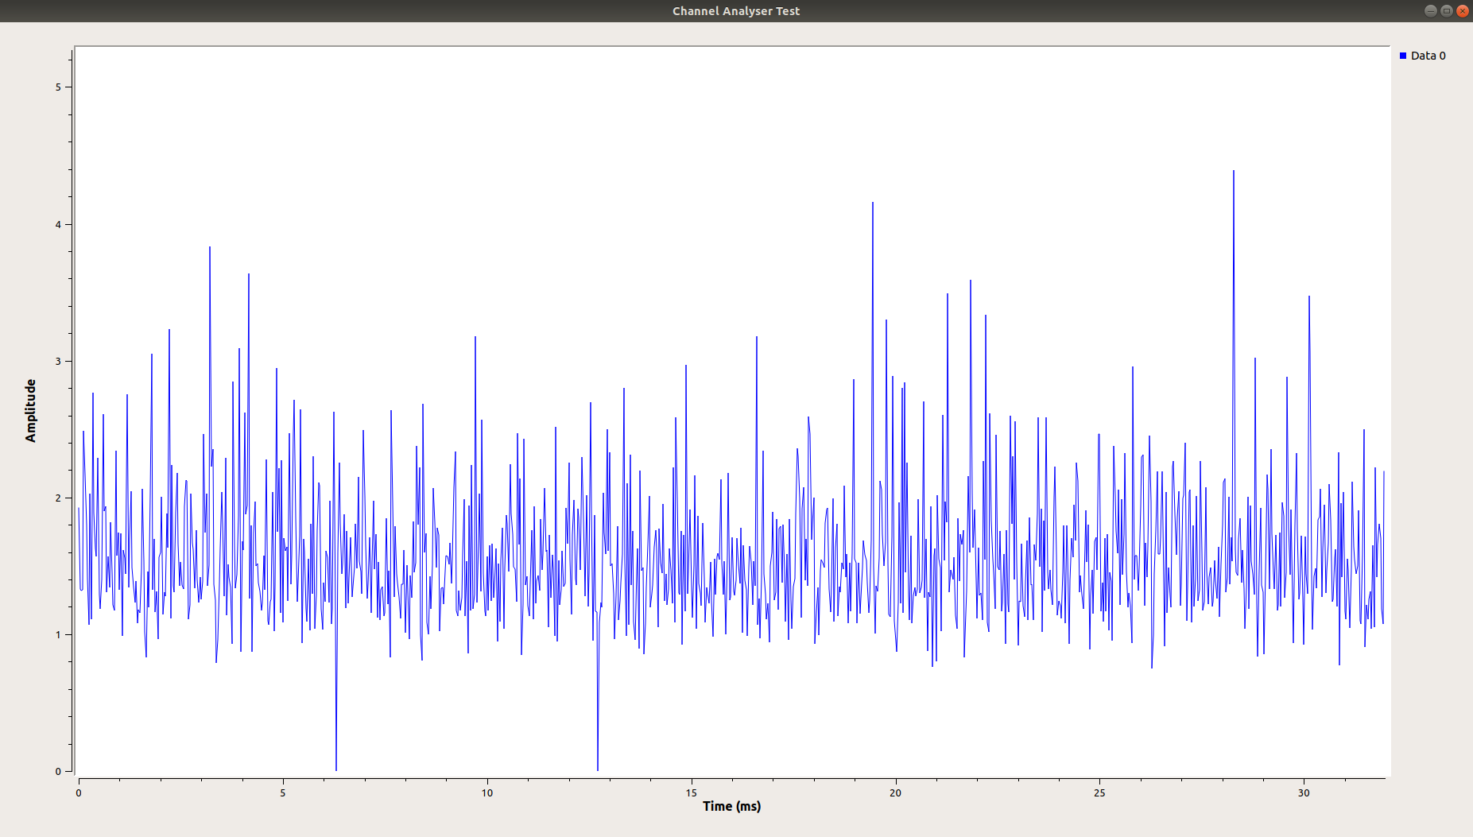Click the y-axis tick value 4
This screenshot has height=837, width=1473.
58,224
